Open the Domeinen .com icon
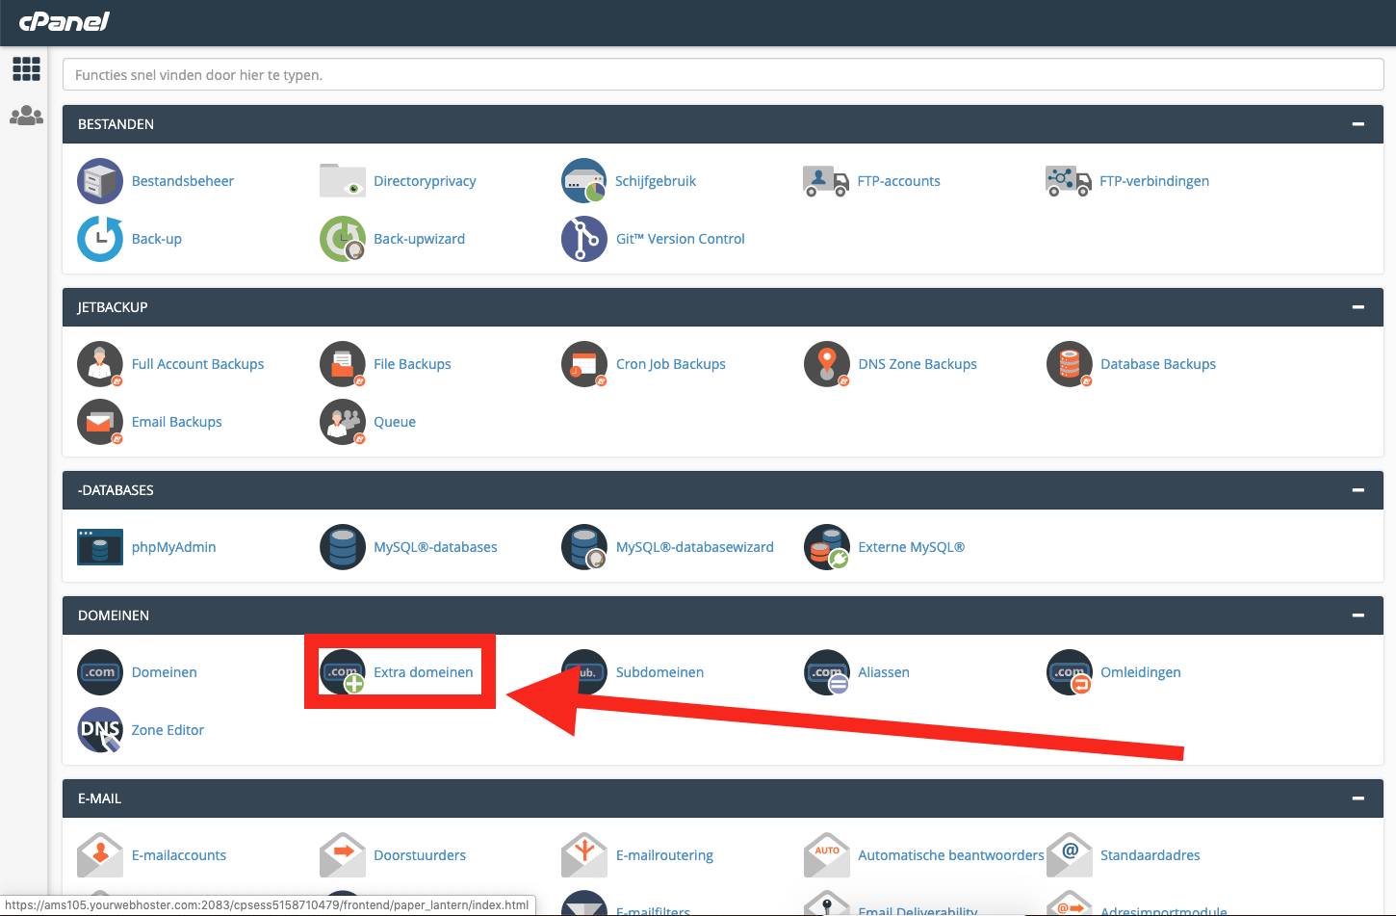Screen dimensions: 1396x916 (x=100, y=672)
